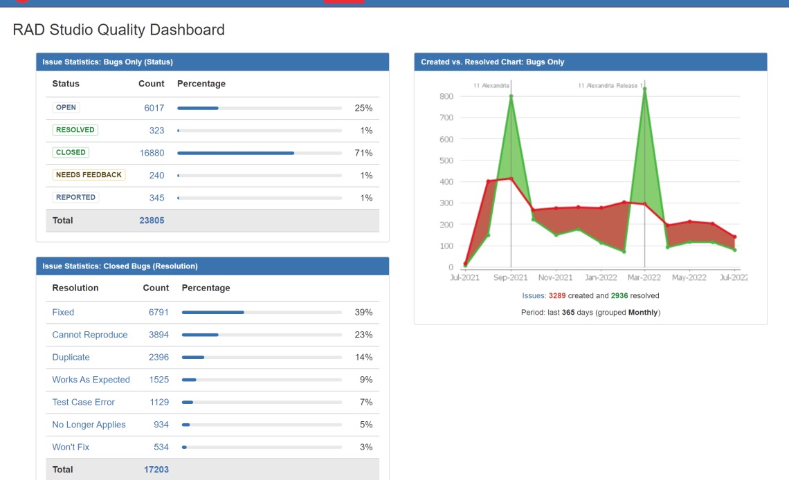789x480 pixels.
Task: Click status total 23805
Action: coord(152,220)
